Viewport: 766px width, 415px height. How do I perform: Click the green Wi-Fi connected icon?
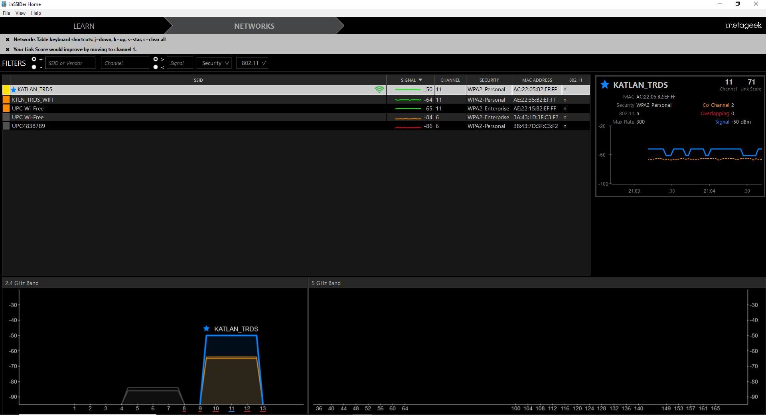click(x=379, y=90)
